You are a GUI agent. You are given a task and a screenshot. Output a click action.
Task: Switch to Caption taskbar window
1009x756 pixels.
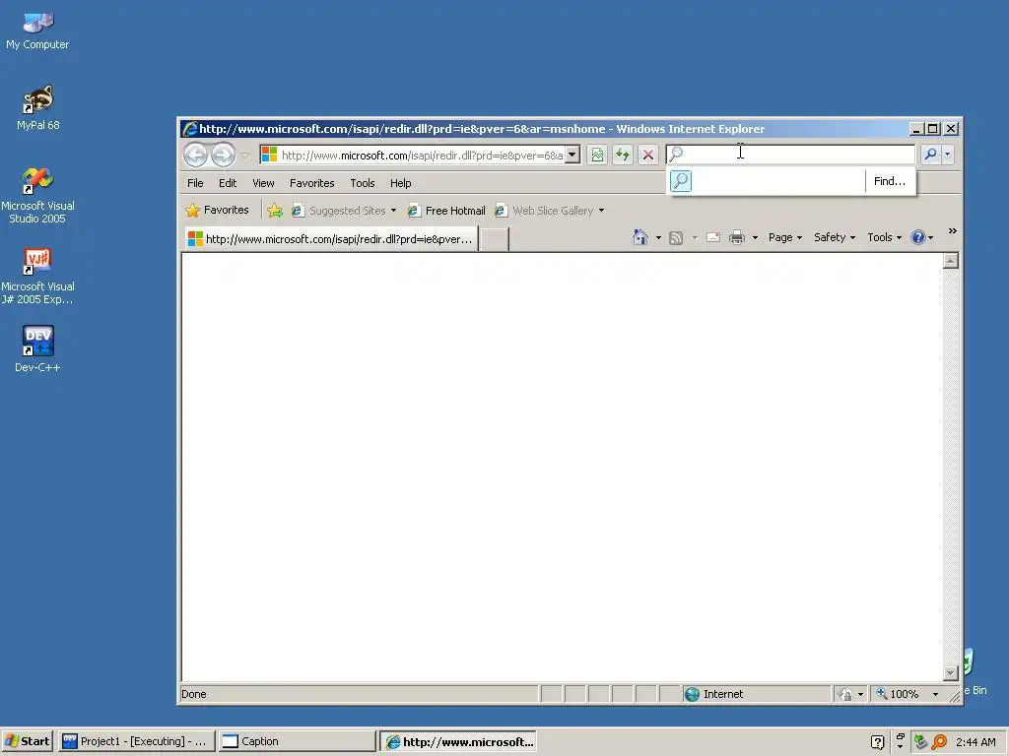(296, 741)
